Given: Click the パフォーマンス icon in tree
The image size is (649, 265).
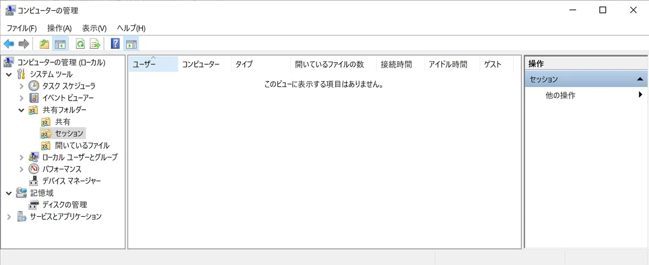Looking at the screenshot, I should tap(34, 169).
